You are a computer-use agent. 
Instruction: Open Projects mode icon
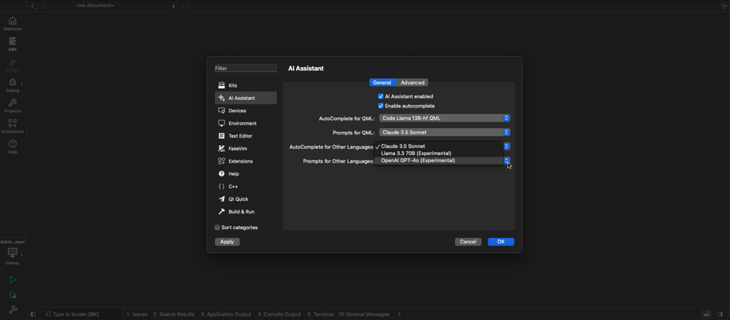pos(13,106)
